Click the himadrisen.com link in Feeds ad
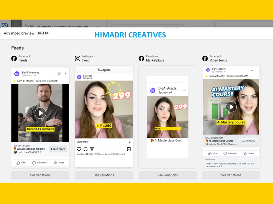The image size is (273, 204). (x=22, y=146)
